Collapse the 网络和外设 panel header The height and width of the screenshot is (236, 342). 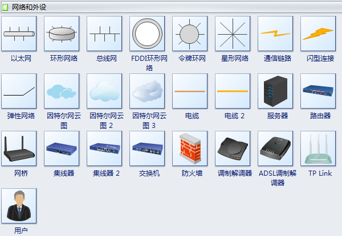[x=171, y=7]
